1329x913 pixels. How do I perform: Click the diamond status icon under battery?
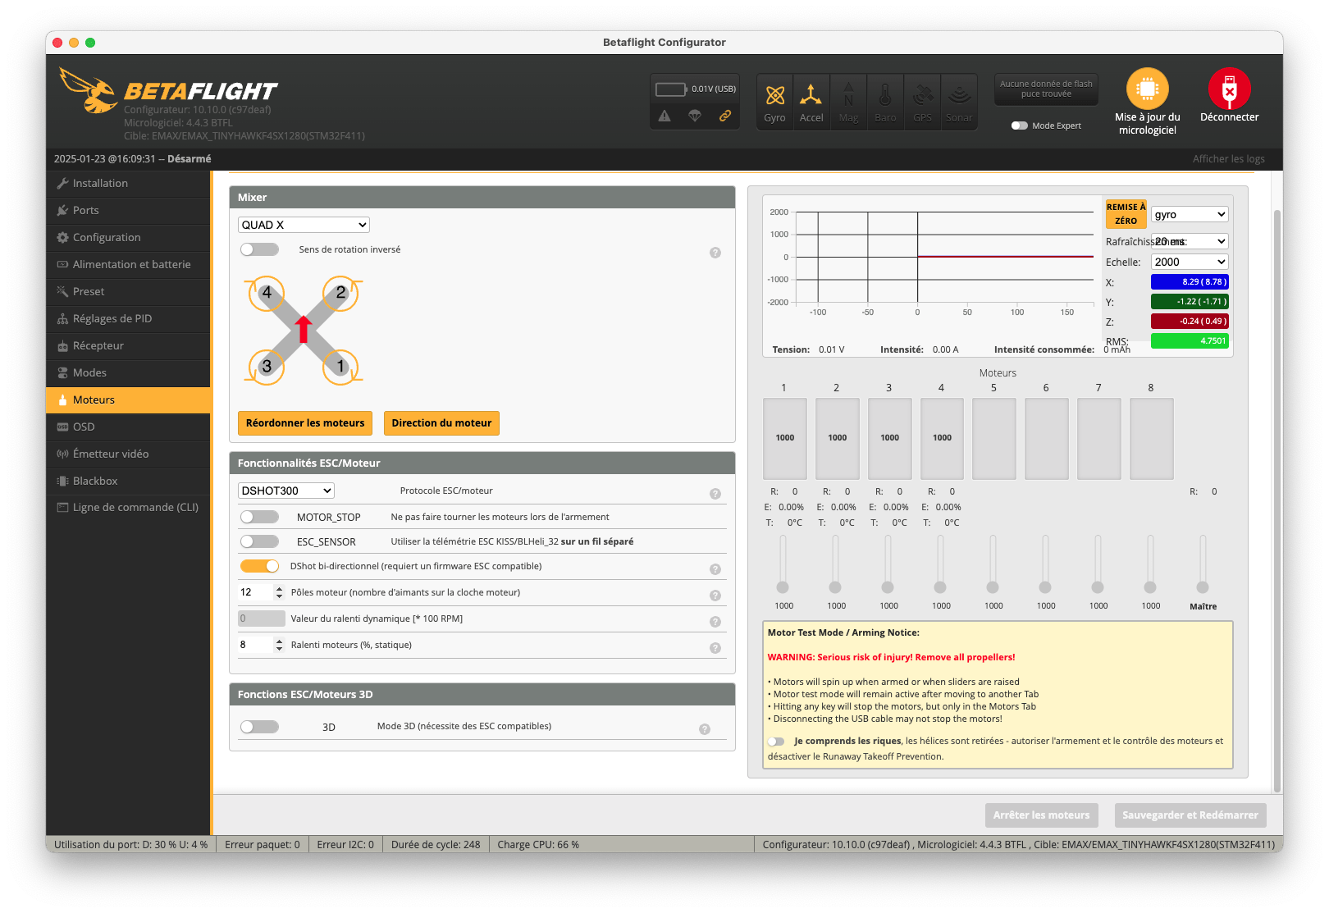(695, 116)
